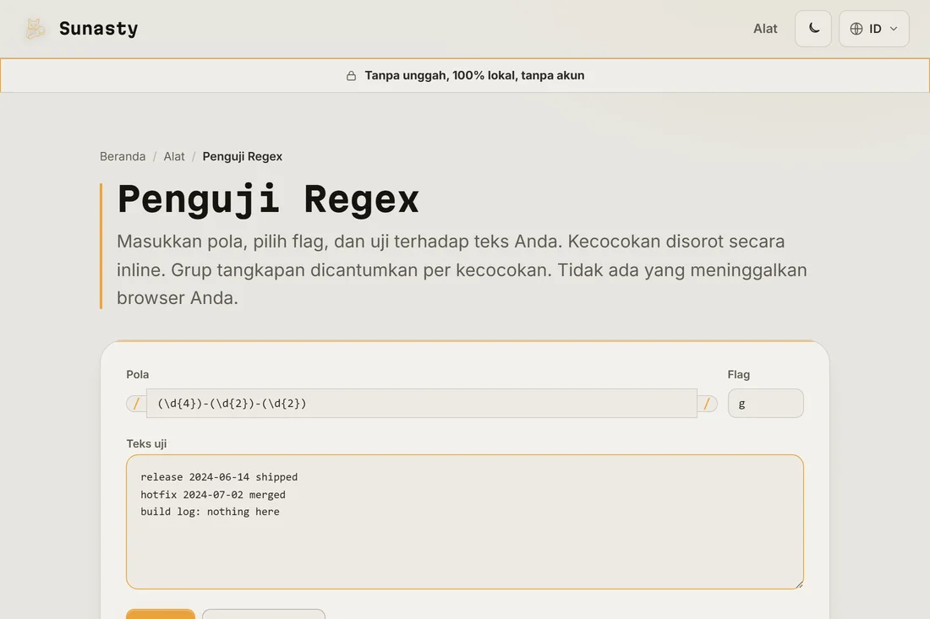Grab the textarea resize handle corner
The height and width of the screenshot is (619, 930).
[799, 584]
